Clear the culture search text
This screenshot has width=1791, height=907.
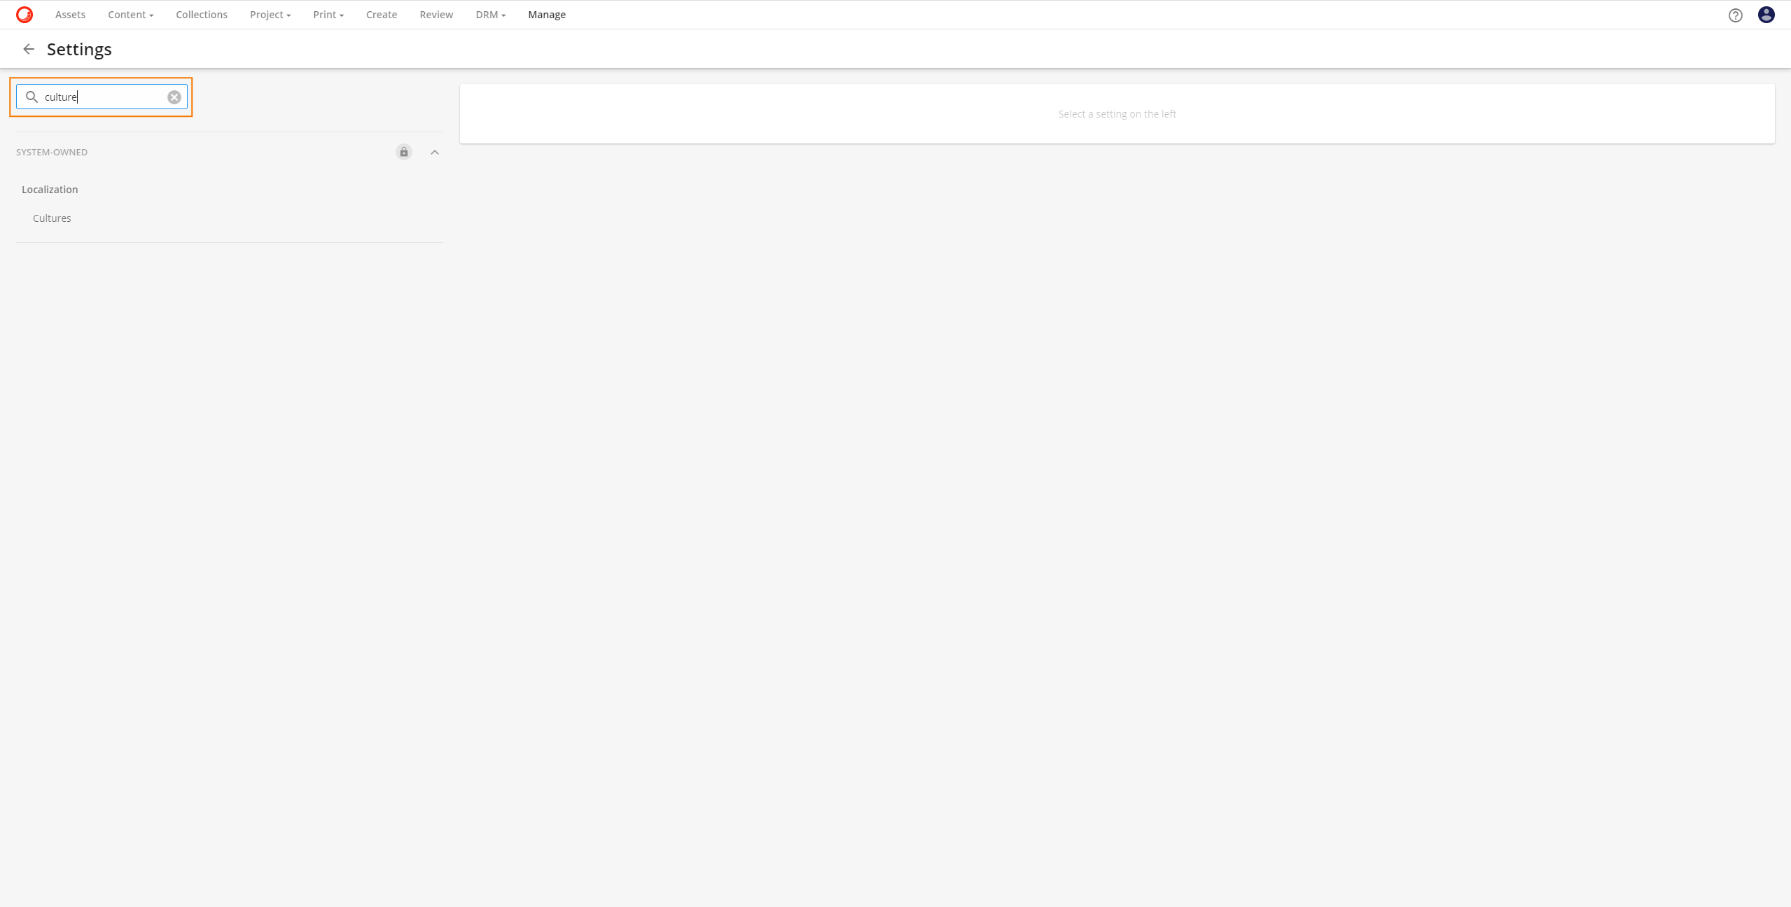[x=174, y=97]
